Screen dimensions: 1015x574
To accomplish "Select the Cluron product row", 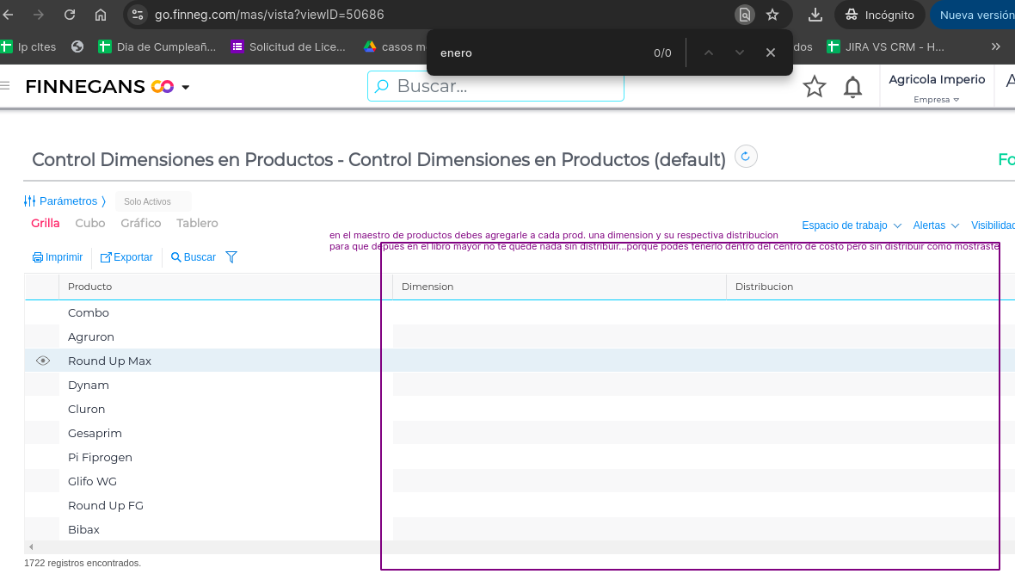I will click(x=520, y=409).
